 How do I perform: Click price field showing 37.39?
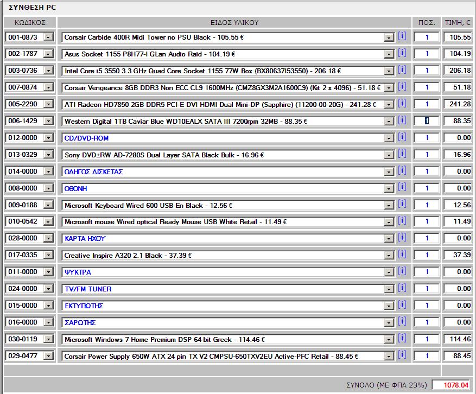coord(458,255)
